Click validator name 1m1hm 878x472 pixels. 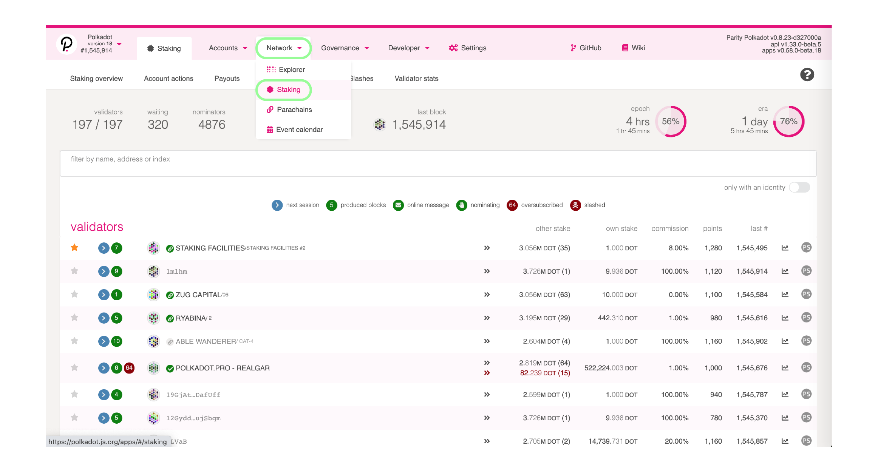point(176,271)
